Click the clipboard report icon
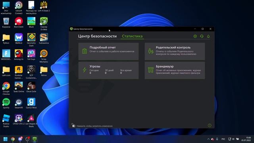Image resolution: width=254 pixels, height=143 pixels. (85, 51)
